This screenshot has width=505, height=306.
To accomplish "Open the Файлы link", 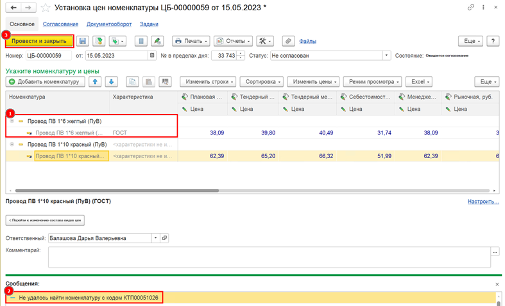I will tap(307, 41).
